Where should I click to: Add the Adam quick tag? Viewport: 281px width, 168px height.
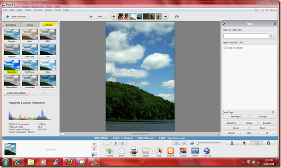[262, 128]
